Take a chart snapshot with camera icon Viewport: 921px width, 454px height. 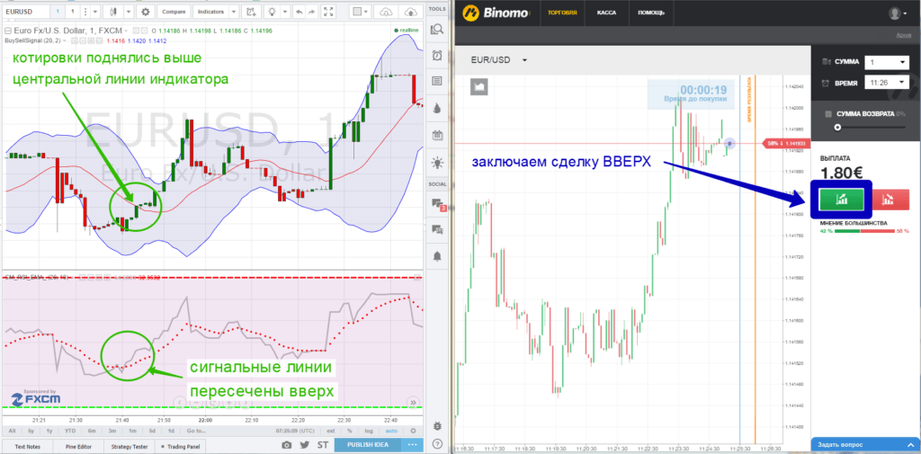pos(286,445)
